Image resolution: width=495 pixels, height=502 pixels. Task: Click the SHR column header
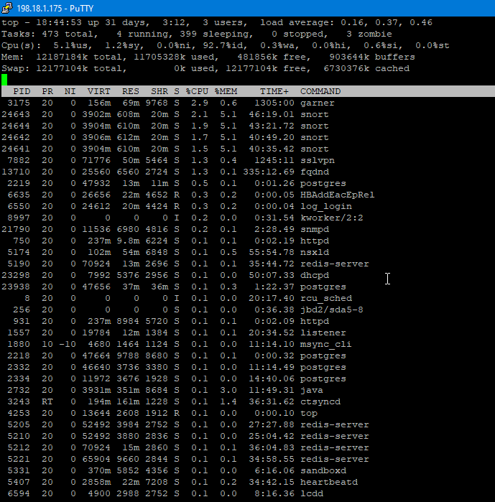click(x=159, y=91)
